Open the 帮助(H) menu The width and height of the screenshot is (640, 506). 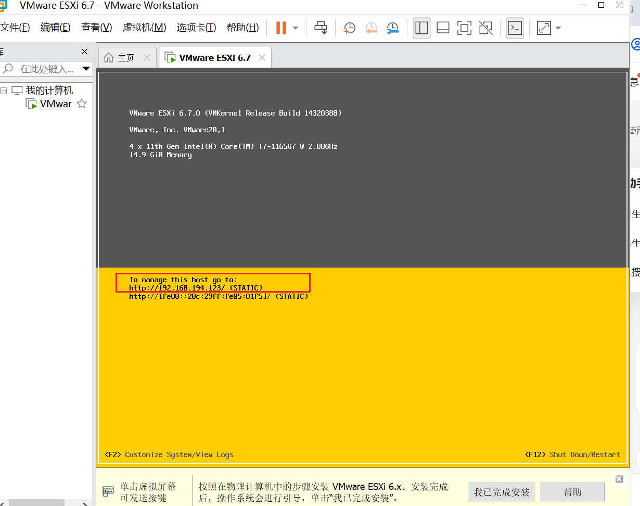[x=242, y=28]
